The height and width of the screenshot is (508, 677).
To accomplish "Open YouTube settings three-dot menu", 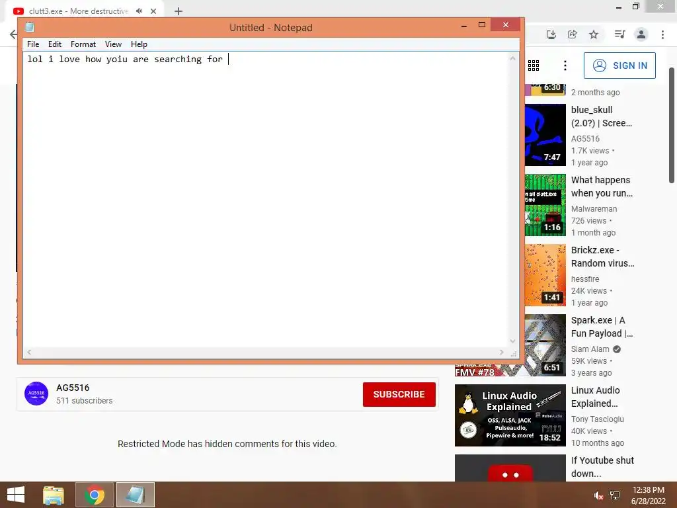I will point(565,65).
